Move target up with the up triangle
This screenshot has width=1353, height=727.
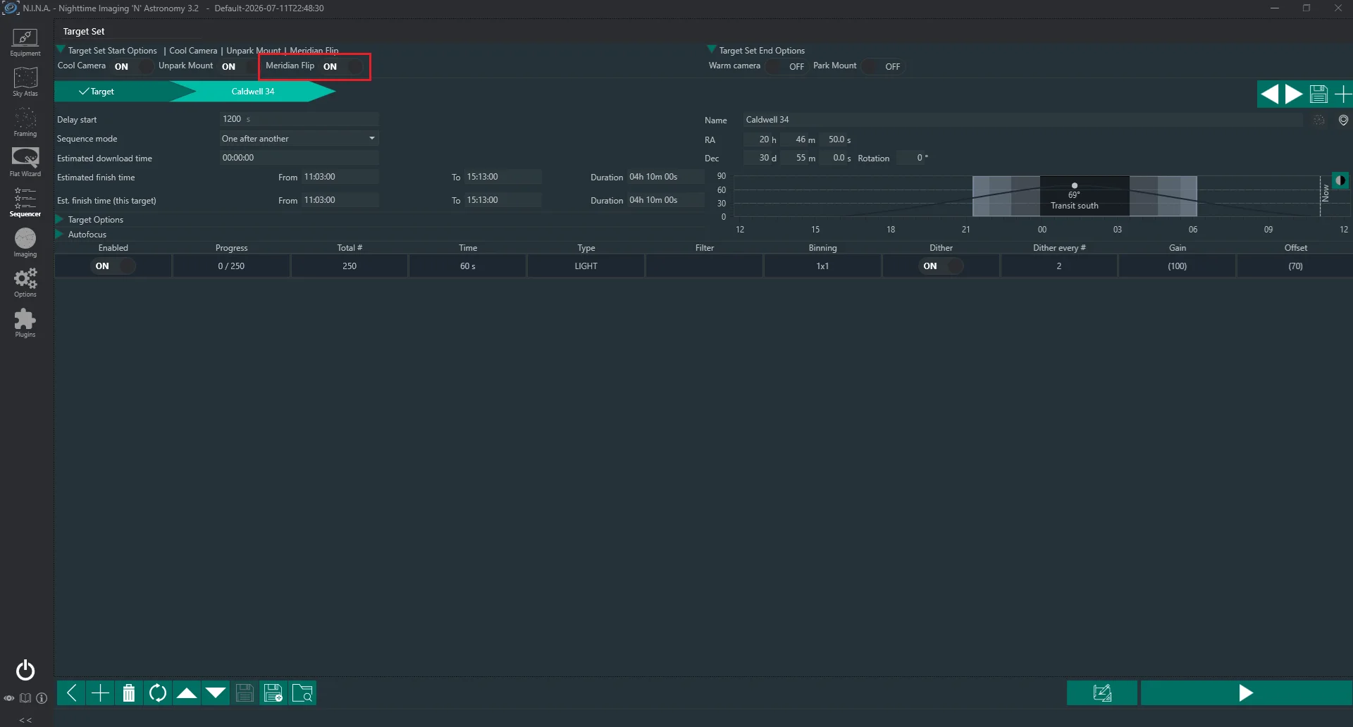point(187,693)
